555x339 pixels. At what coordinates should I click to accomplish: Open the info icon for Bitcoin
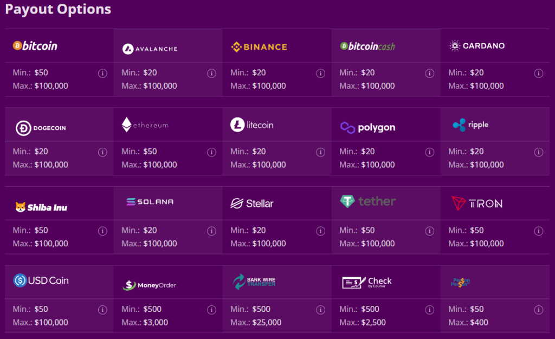pyautogui.click(x=102, y=73)
